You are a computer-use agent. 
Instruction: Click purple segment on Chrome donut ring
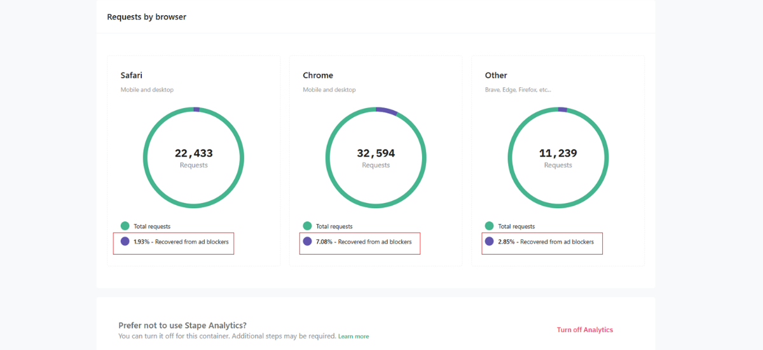coord(387,111)
